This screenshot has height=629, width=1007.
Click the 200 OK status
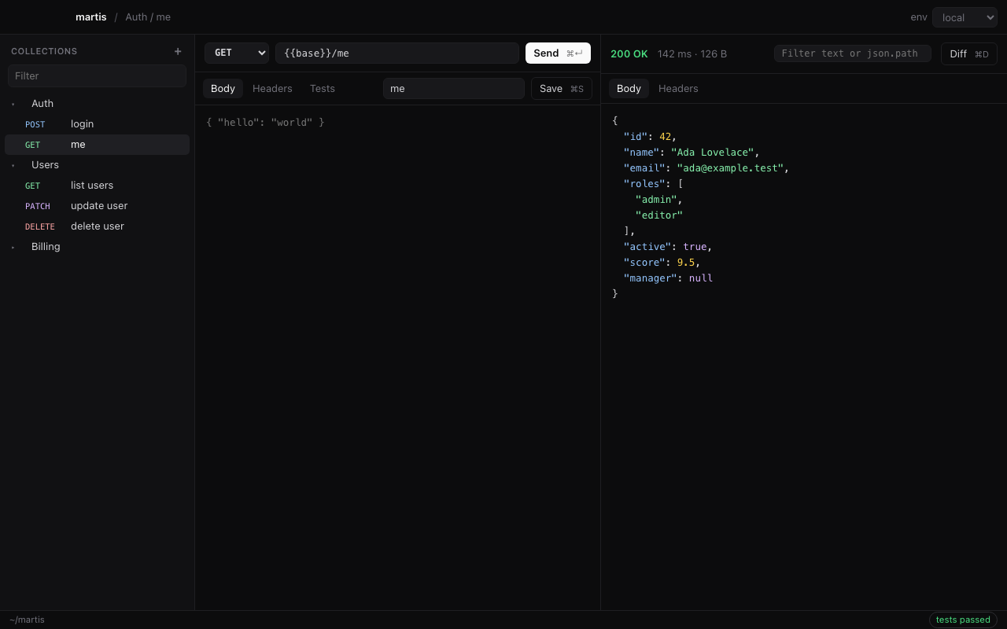(x=629, y=53)
